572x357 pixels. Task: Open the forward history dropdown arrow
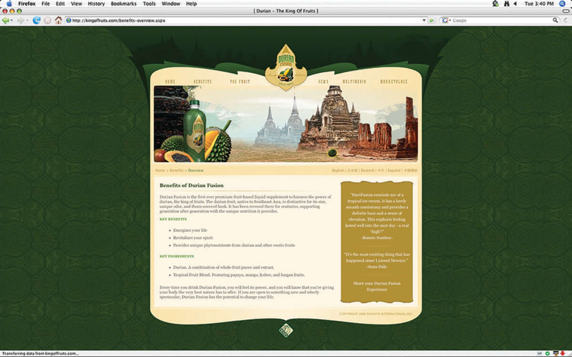[x=27, y=20]
